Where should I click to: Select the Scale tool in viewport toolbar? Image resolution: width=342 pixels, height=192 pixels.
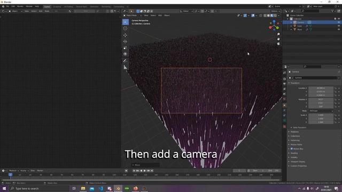coord(125,47)
